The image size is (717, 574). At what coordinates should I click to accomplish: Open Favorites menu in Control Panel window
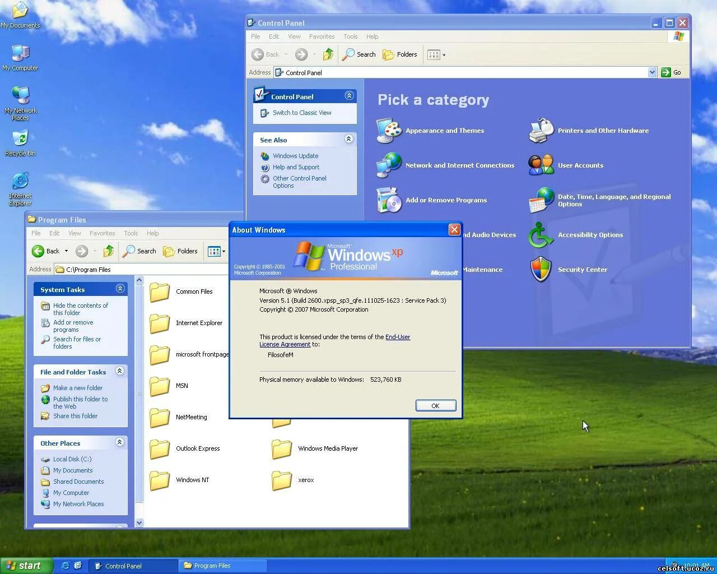point(322,36)
